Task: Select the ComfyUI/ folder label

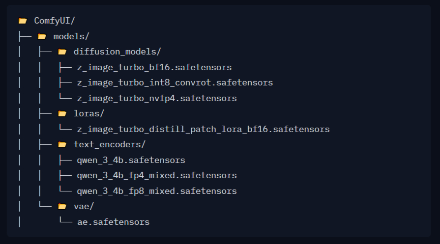Action: (55, 21)
